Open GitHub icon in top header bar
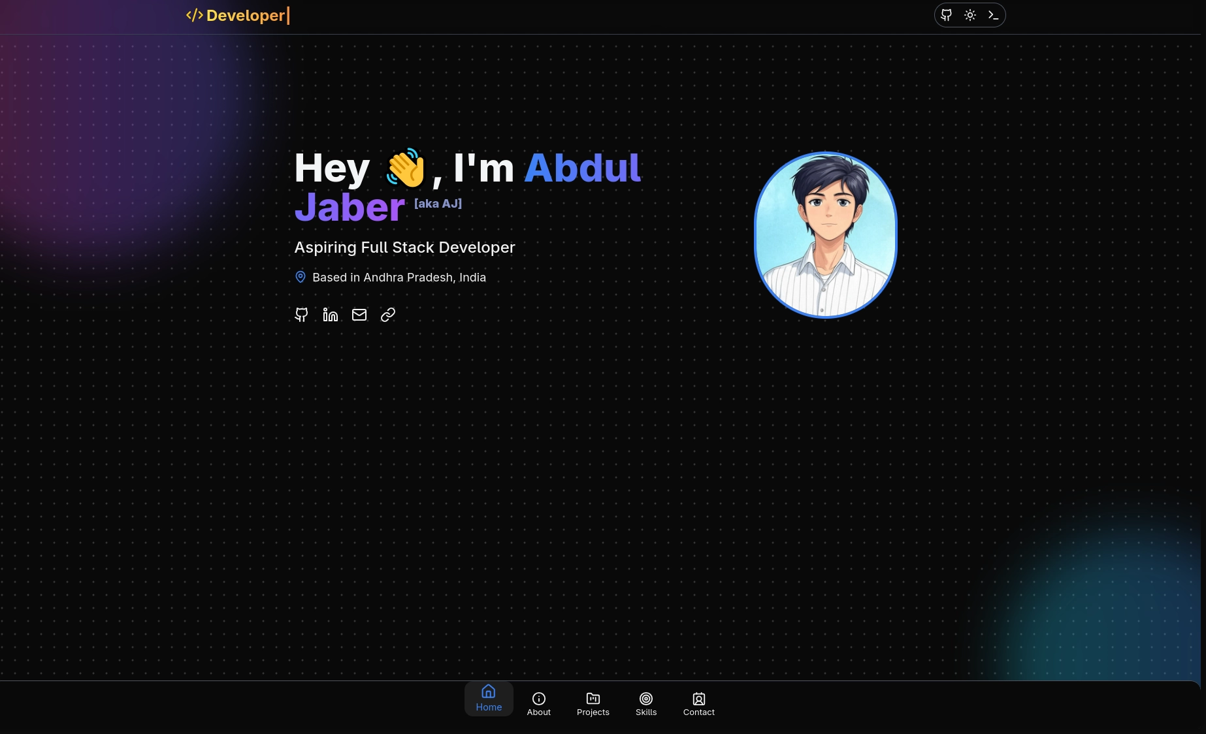The width and height of the screenshot is (1206, 734). point(946,15)
